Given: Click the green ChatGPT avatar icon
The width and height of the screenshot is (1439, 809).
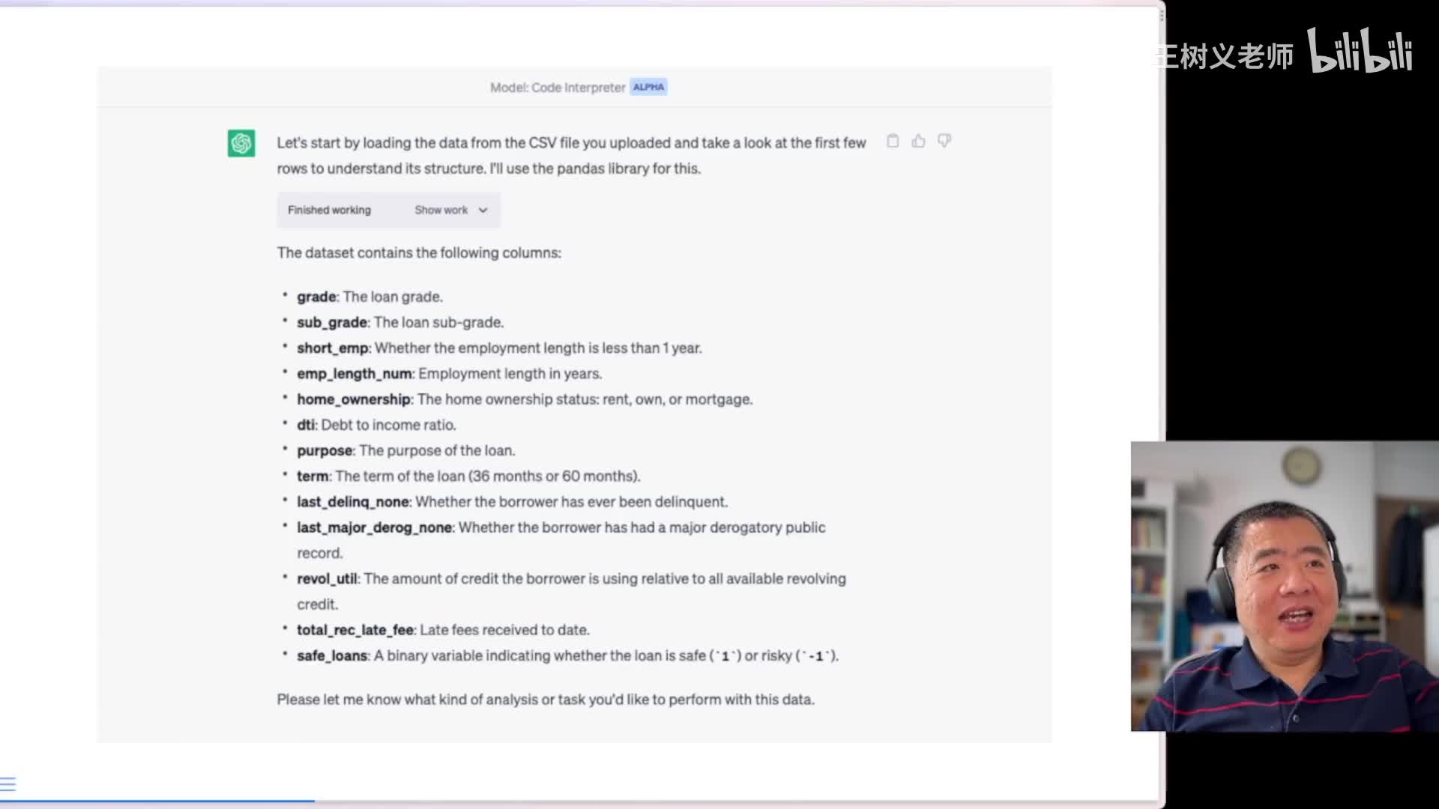Looking at the screenshot, I should (x=241, y=143).
